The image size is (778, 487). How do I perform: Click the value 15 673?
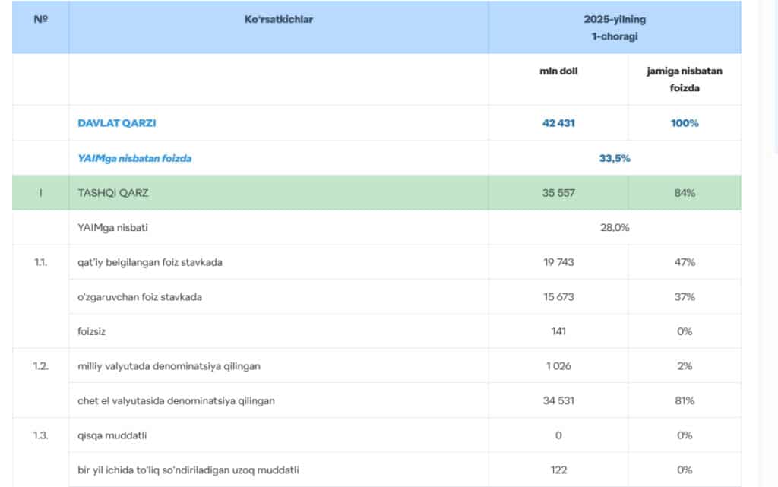558,297
